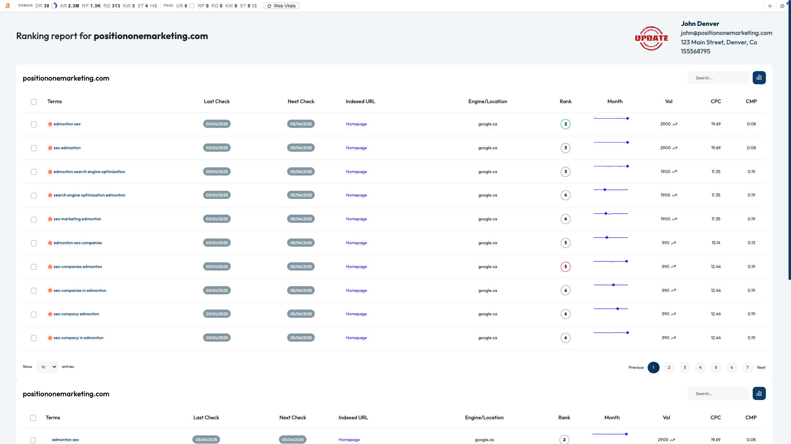Screen dimensions: 791x444
Task: Click star next to seo company edmonton
Action: [x=50, y=314]
